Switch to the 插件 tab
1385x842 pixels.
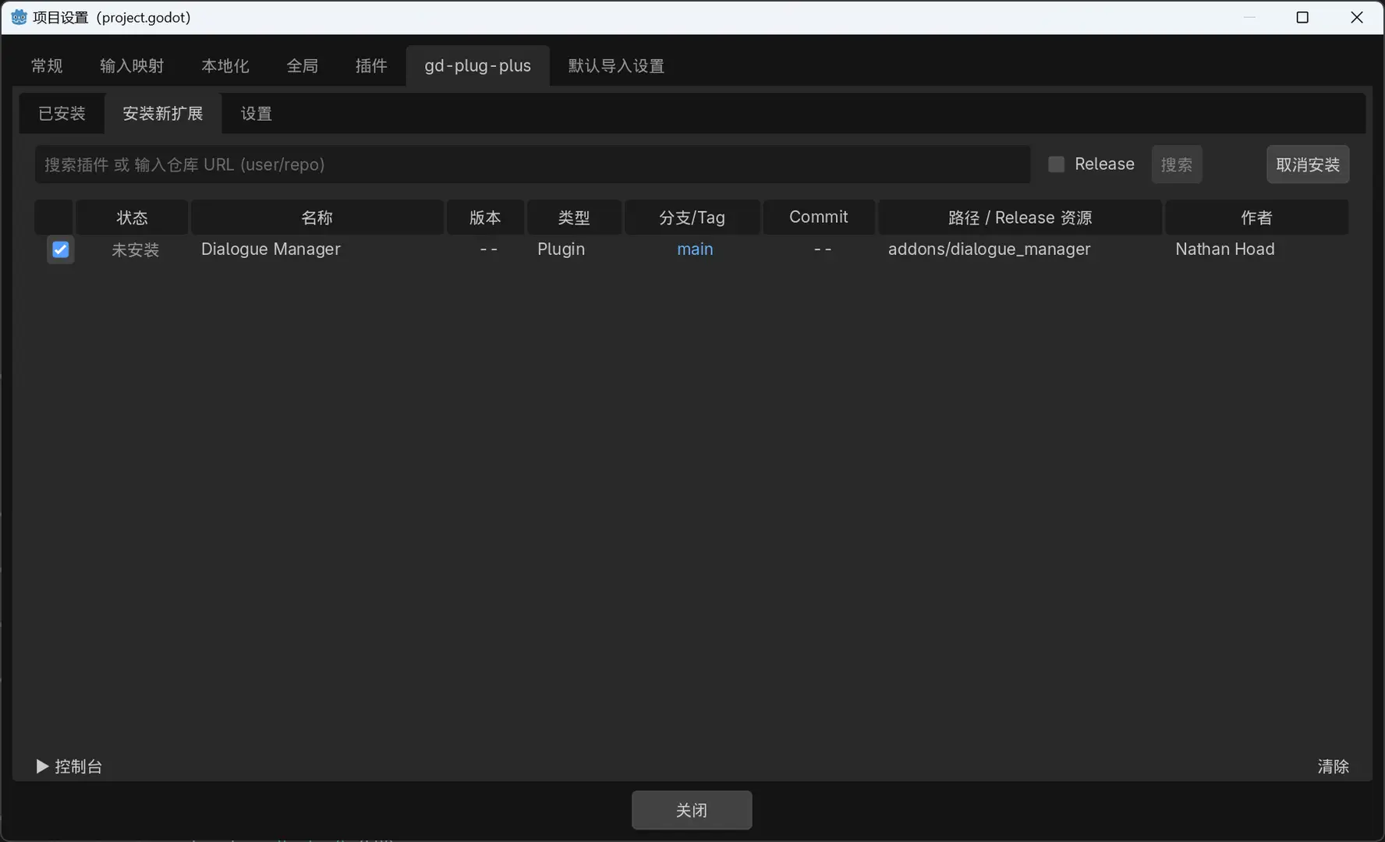[x=371, y=65]
